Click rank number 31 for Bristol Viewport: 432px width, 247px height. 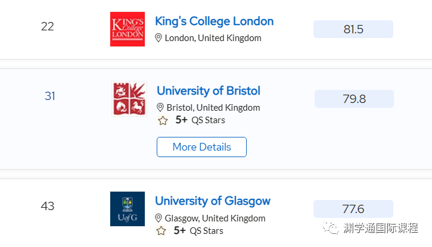pos(50,96)
